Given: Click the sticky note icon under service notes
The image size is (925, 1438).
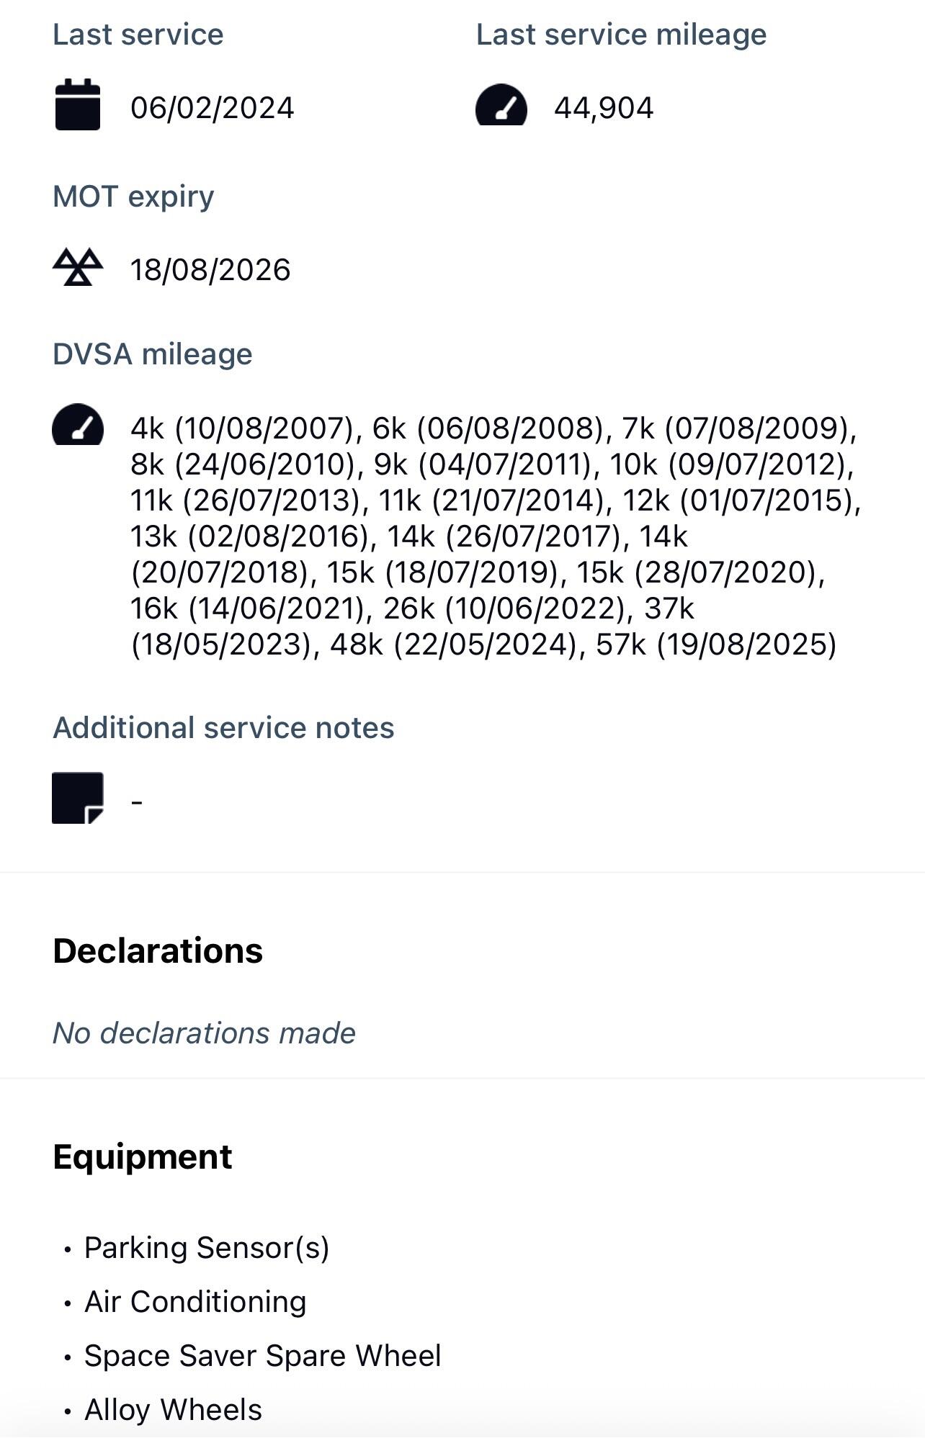Looking at the screenshot, I should pyautogui.click(x=78, y=798).
